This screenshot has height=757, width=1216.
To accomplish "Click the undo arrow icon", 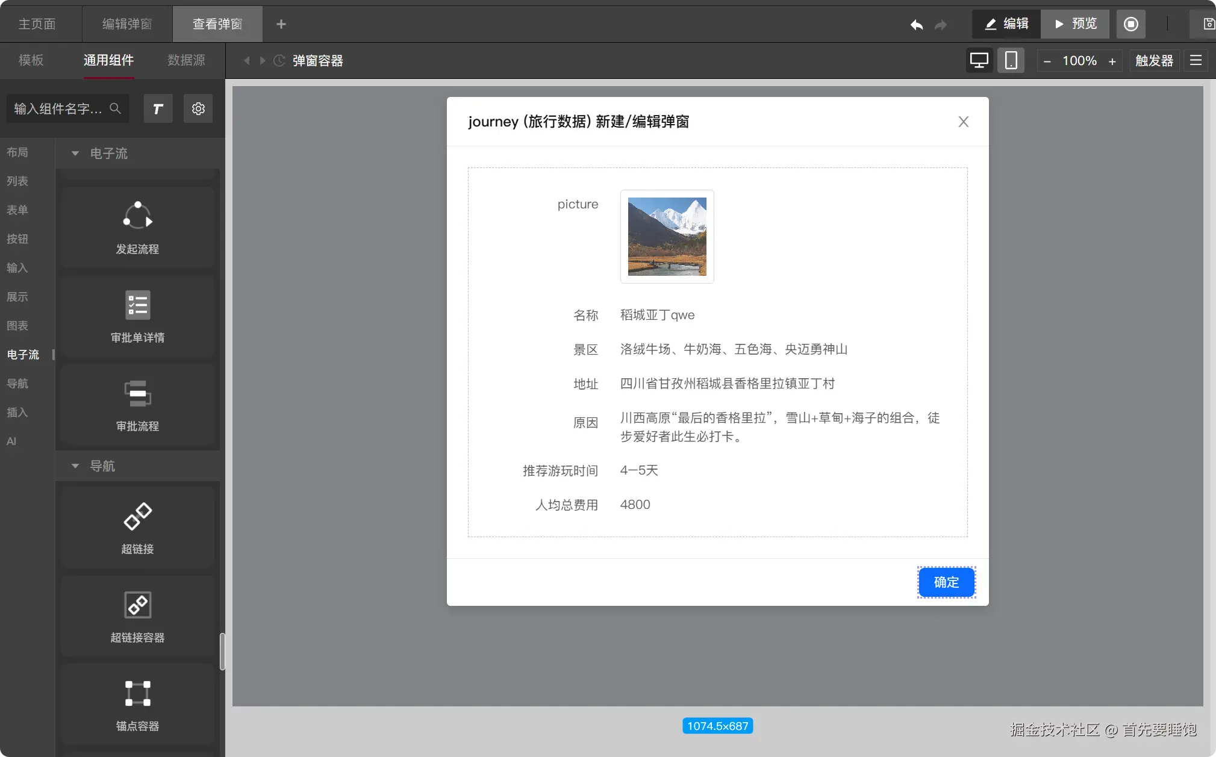I will point(917,25).
